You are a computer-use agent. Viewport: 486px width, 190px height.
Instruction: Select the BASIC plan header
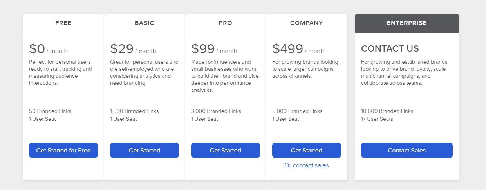point(145,23)
